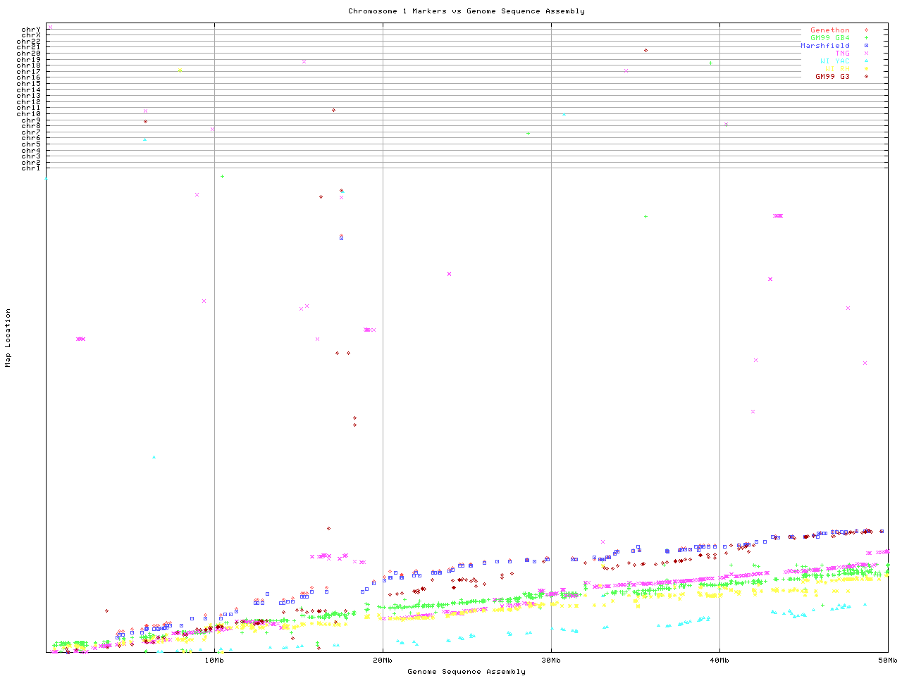Select the 20Mb x-axis tick label
The image size is (902, 676).
coord(383,661)
